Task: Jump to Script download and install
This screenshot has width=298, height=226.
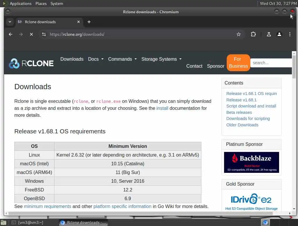Action: (x=251, y=106)
